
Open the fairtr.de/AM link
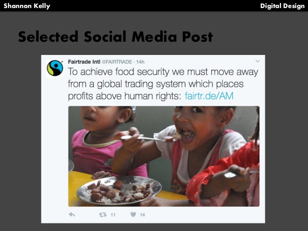coord(209,96)
